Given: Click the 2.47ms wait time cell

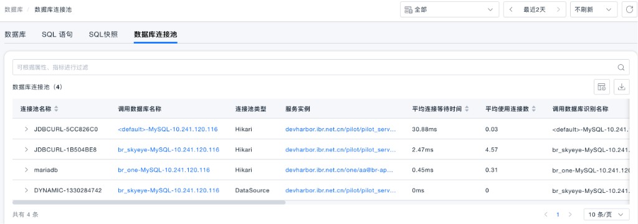Looking at the screenshot, I should [423, 149].
